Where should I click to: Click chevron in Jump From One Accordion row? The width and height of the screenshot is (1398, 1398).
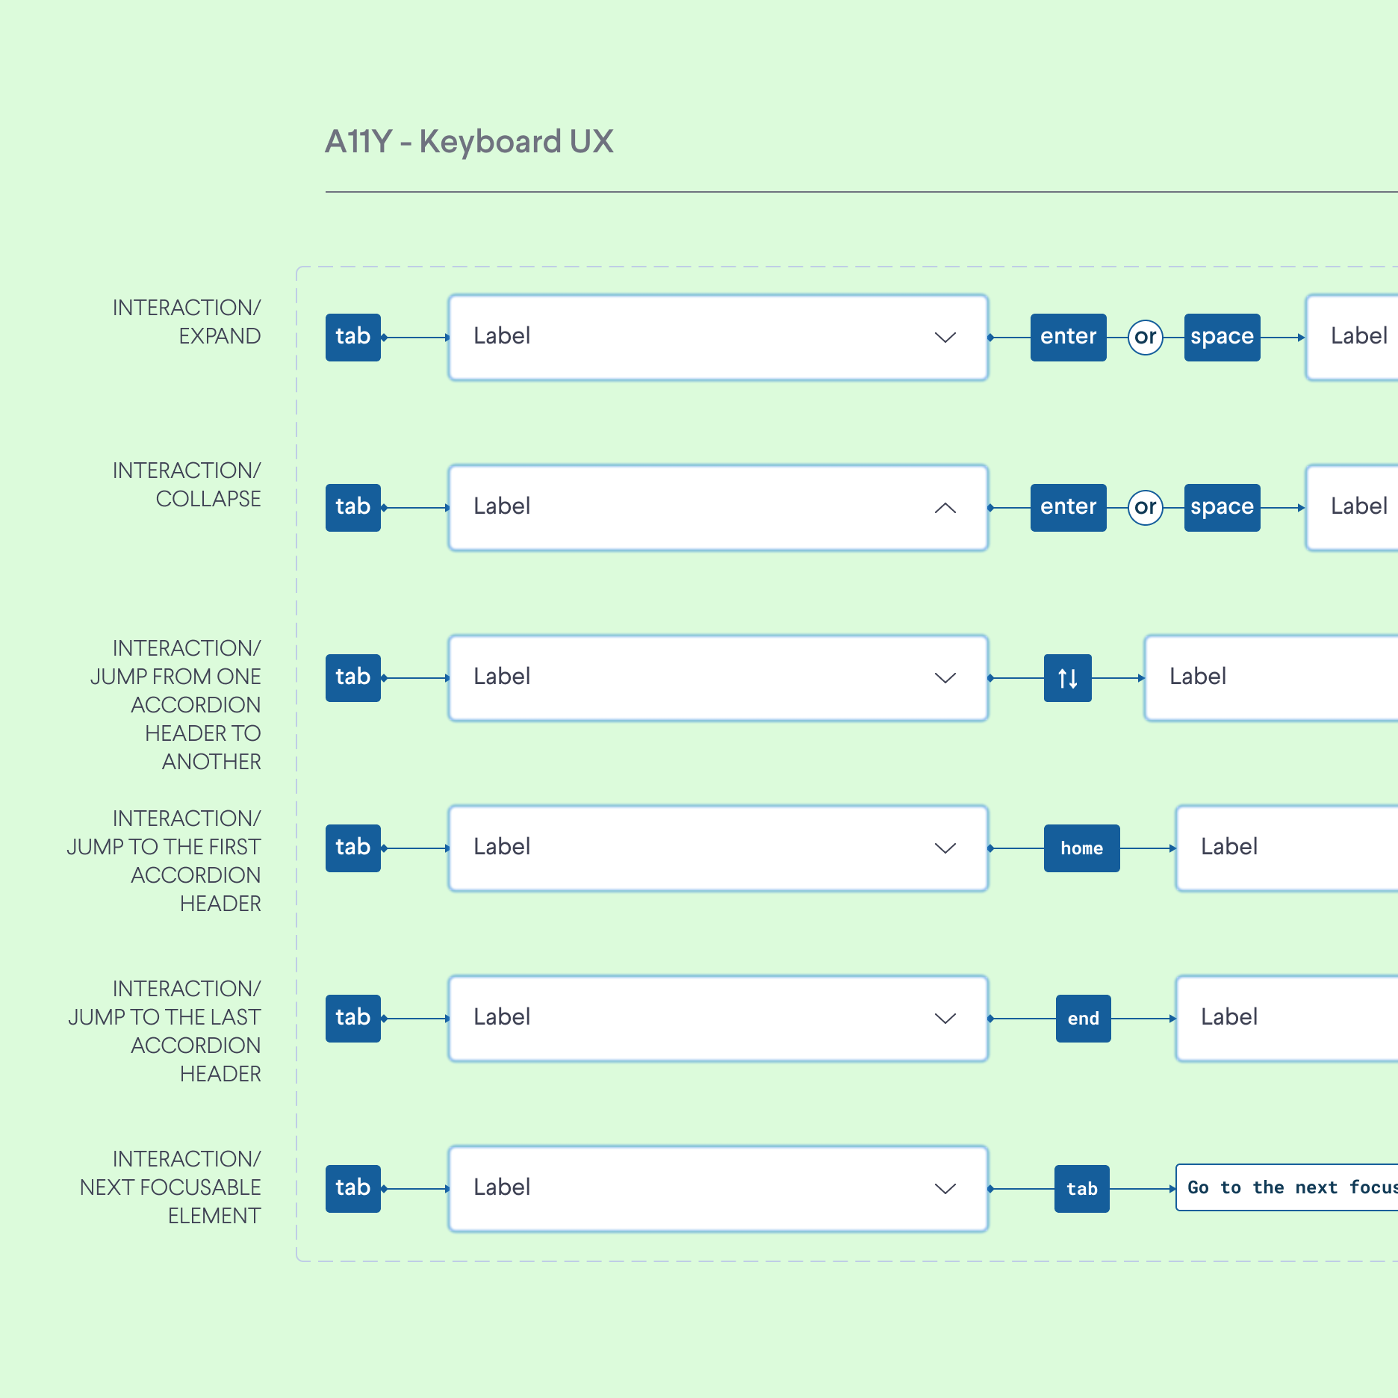click(x=945, y=678)
